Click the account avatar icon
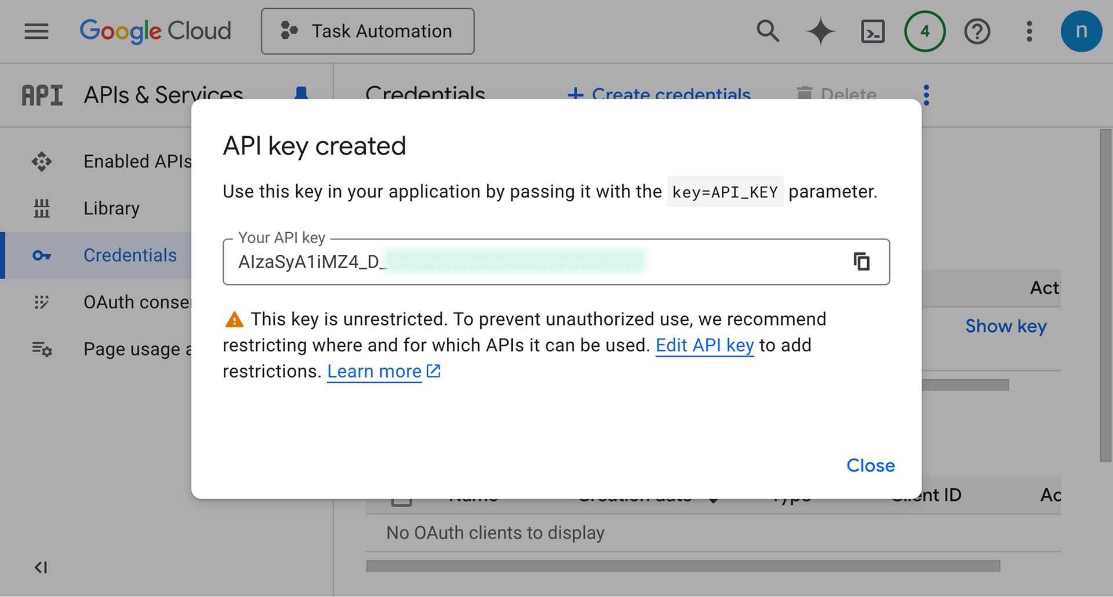1113x597 pixels. pyautogui.click(x=1081, y=31)
